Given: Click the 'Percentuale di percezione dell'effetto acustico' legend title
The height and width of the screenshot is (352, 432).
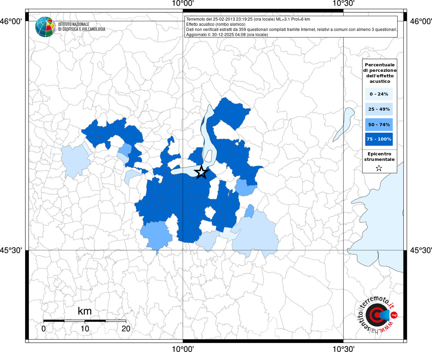Looking at the screenshot, I should click(x=380, y=73).
